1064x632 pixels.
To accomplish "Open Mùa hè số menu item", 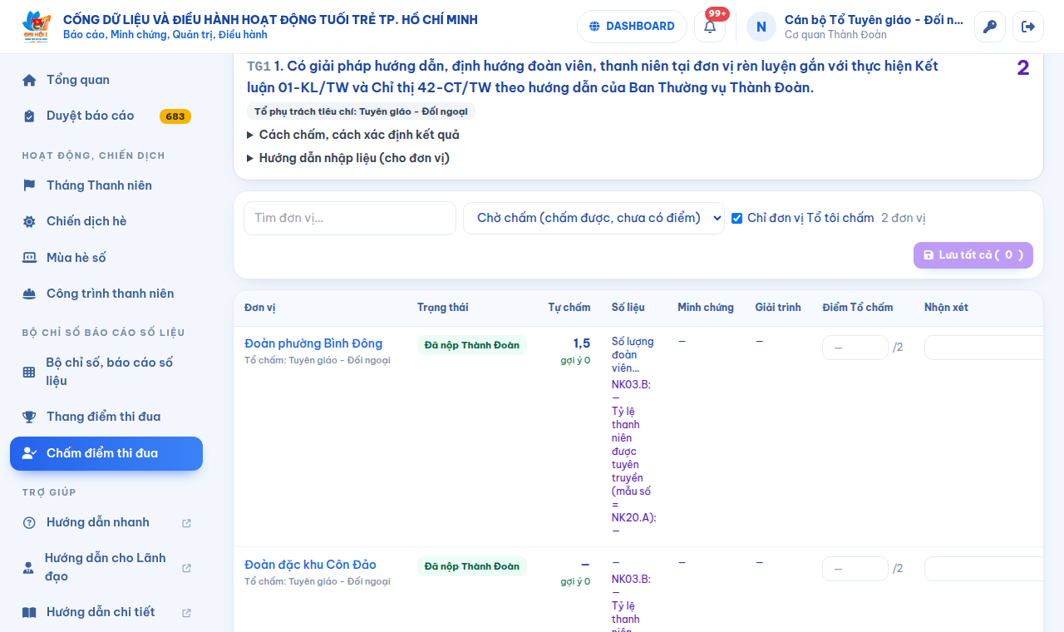I will tap(106, 258).
